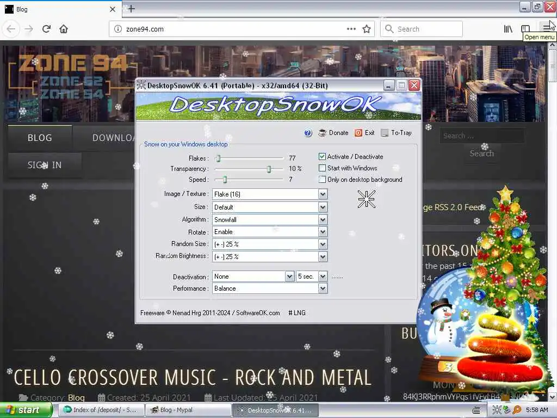Viewport: 557px width, 418px height.
Task: Switch to Index of /deposit/ taskbar window
Action: 101,410
